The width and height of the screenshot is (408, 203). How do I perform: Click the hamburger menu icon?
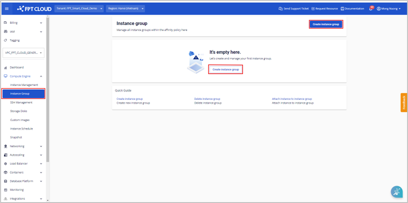[6, 9]
